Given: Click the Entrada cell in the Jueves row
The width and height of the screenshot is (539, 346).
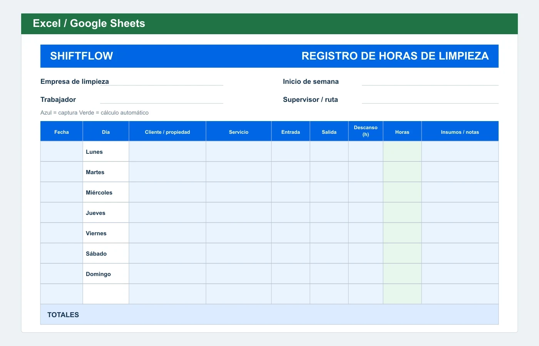Looking at the screenshot, I should (x=291, y=213).
